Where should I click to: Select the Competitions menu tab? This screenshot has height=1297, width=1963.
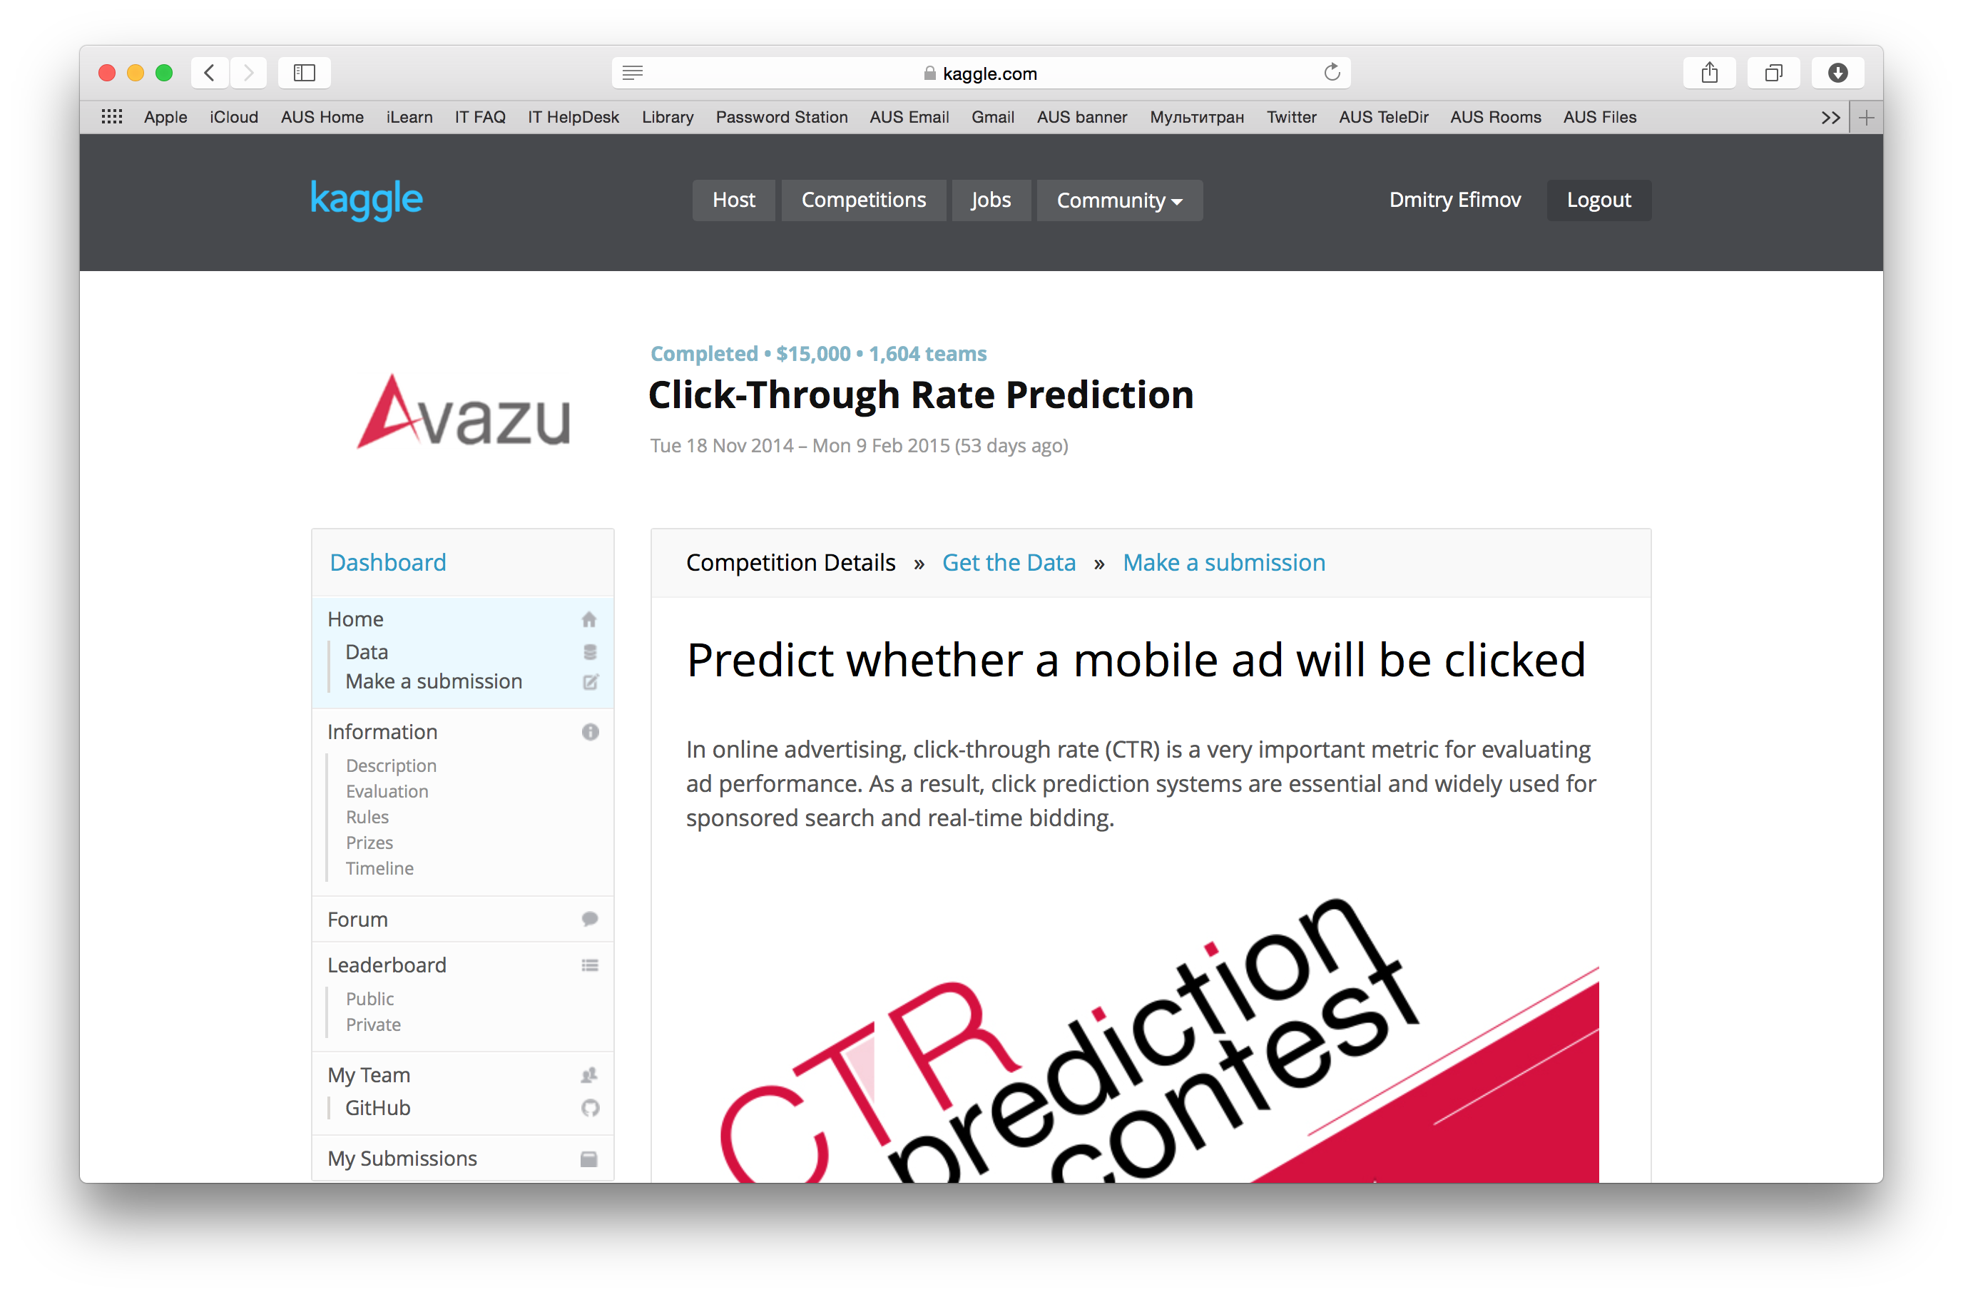864,200
